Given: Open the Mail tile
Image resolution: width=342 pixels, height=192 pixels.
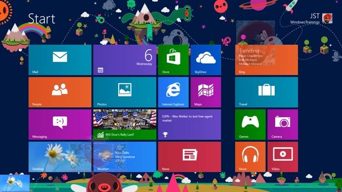Looking at the screenshot, I should click(60, 60).
